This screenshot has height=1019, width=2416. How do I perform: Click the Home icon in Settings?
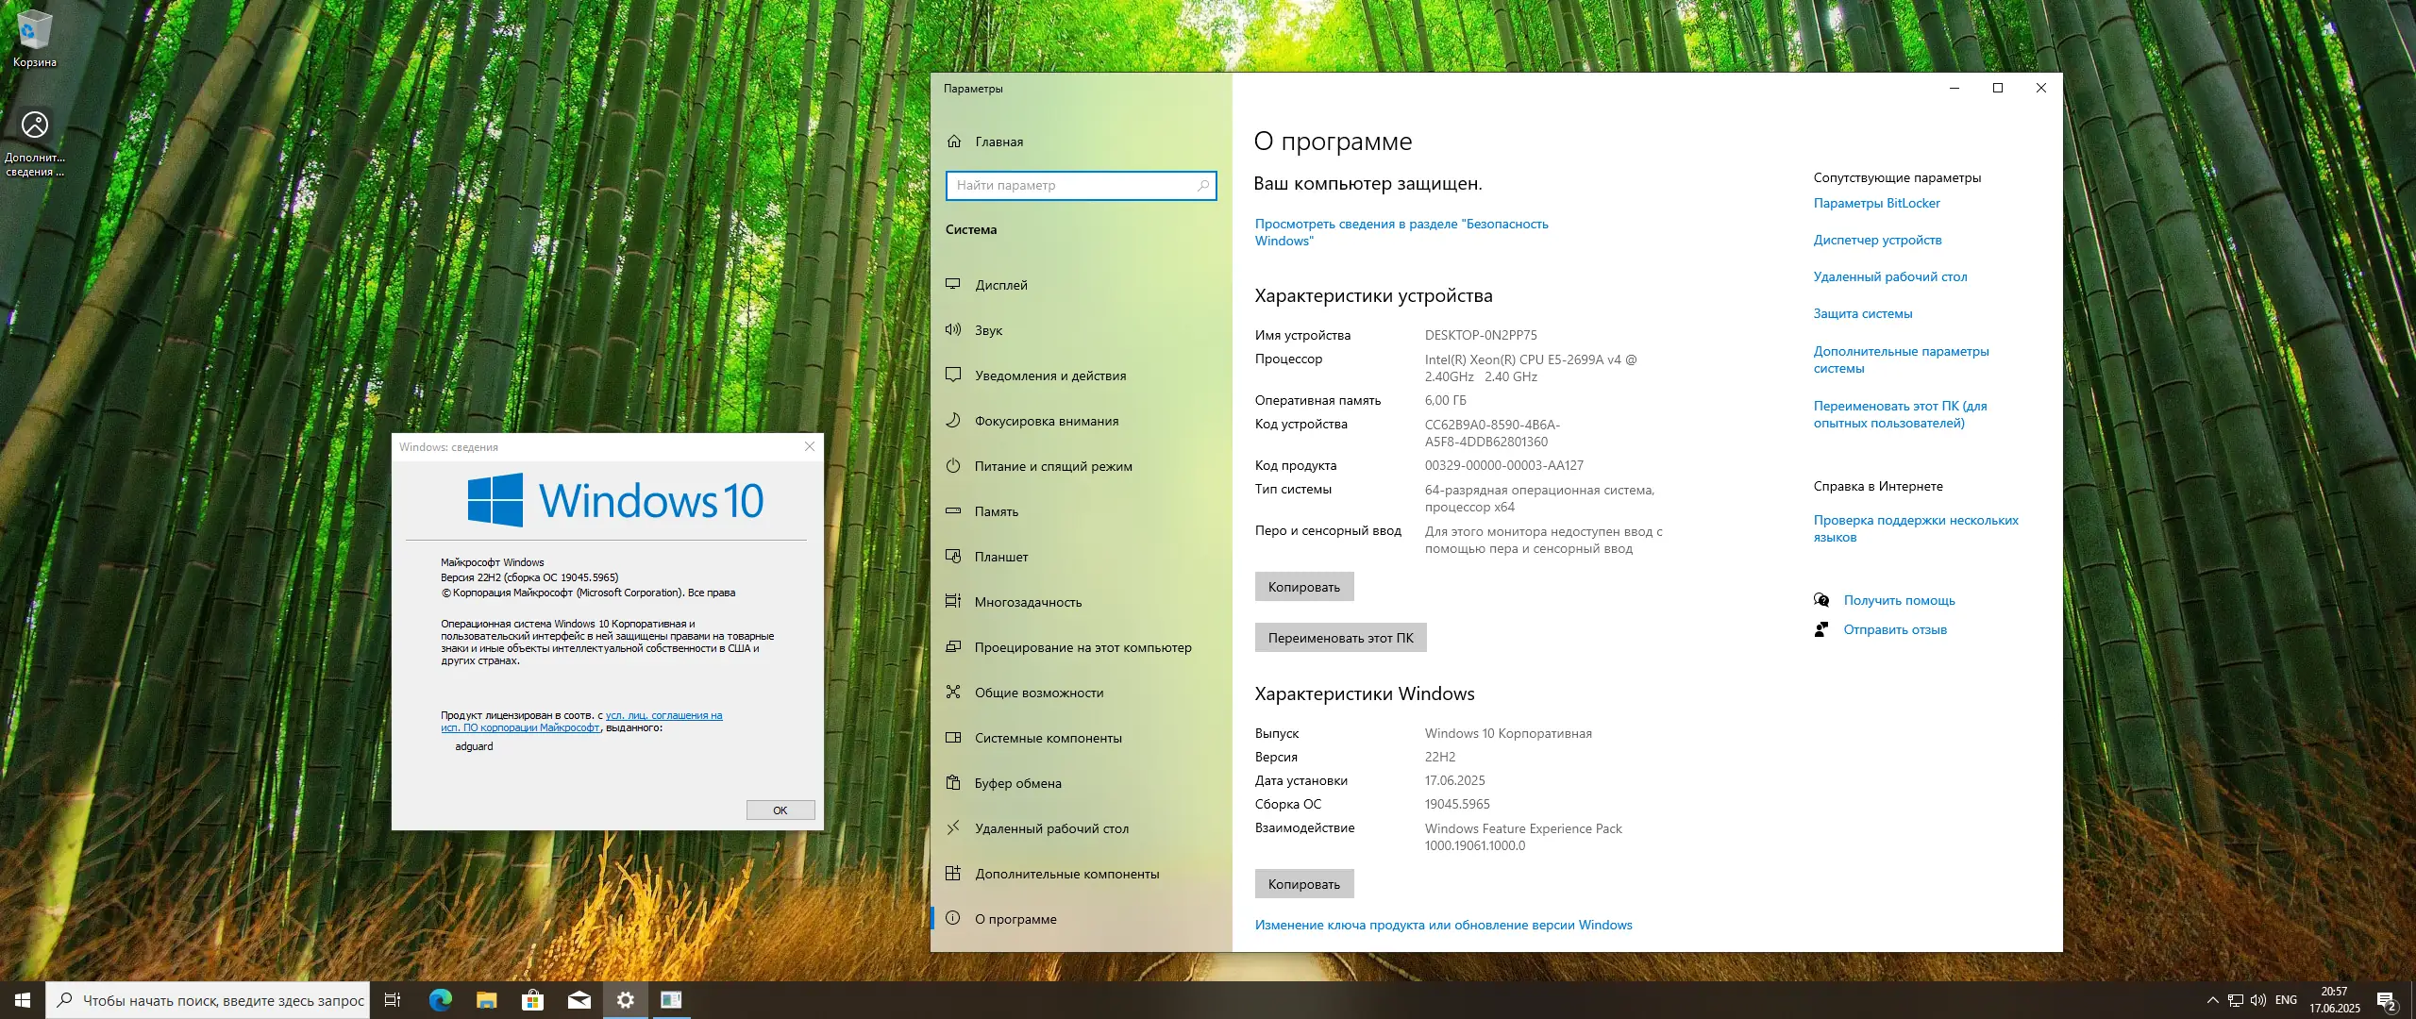click(954, 142)
